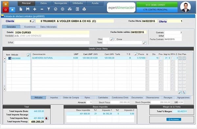Switch to the Generales tab
The image size is (197, 129).
point(11,27)
